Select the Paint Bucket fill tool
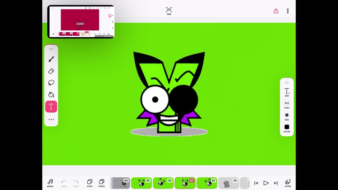338x190 pixels. tap(51, 95)
